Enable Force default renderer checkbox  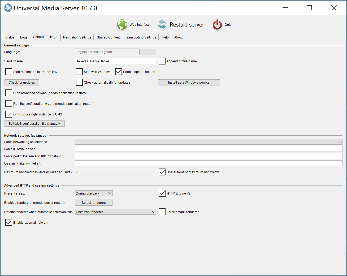(x=162, y=212)
